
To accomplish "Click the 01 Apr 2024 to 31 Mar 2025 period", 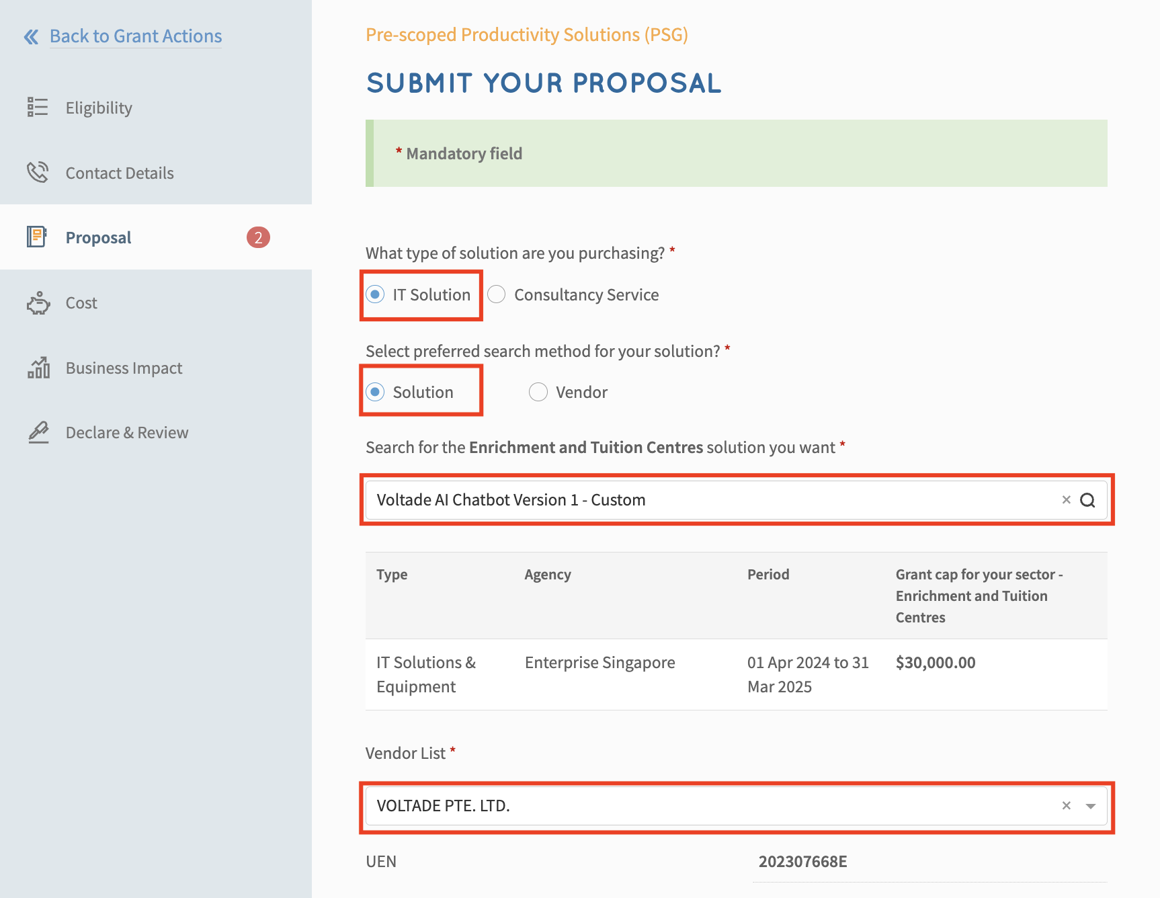I will [x=808, y=675].
